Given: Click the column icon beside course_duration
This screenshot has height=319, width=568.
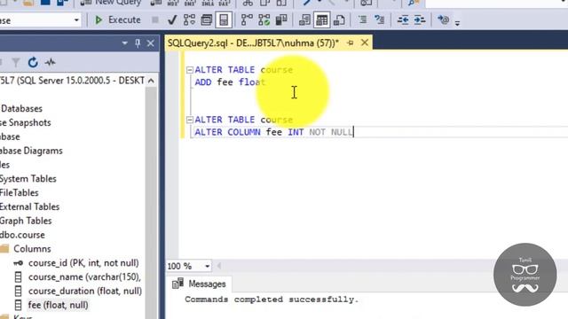Looking at the screenshot, I should coord(18,292).
